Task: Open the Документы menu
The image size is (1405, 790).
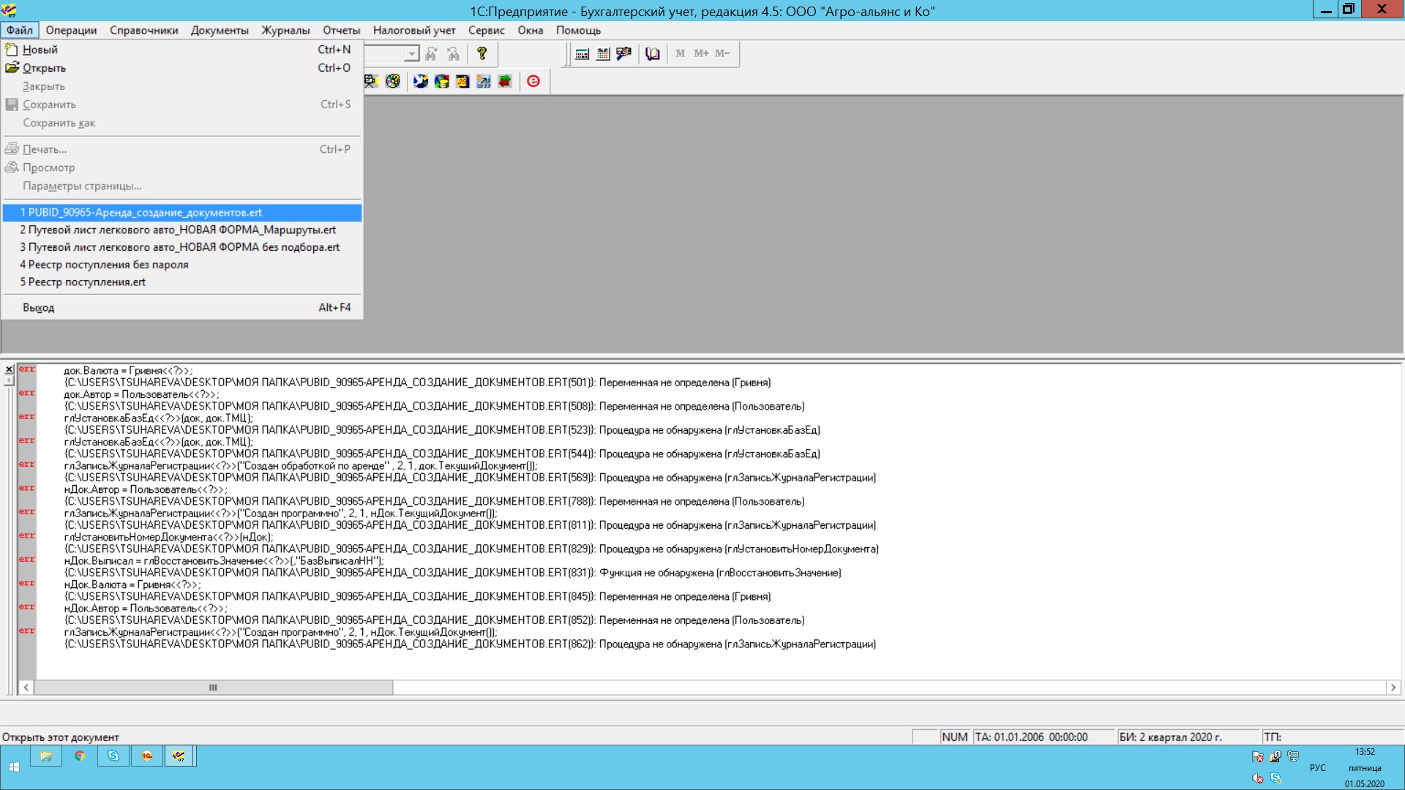Action: (220, 30)
